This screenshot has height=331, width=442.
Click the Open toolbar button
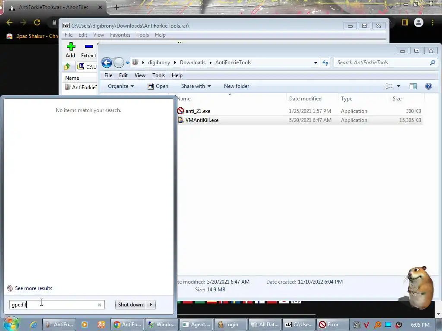(x=158, y=86)
